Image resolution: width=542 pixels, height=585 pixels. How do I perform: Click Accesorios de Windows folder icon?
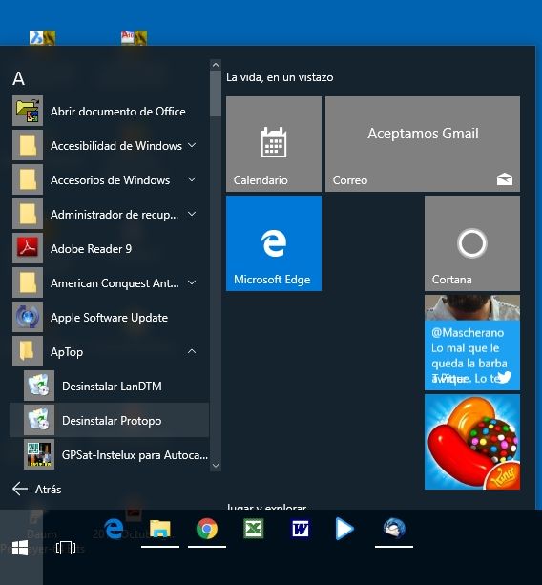28,179
